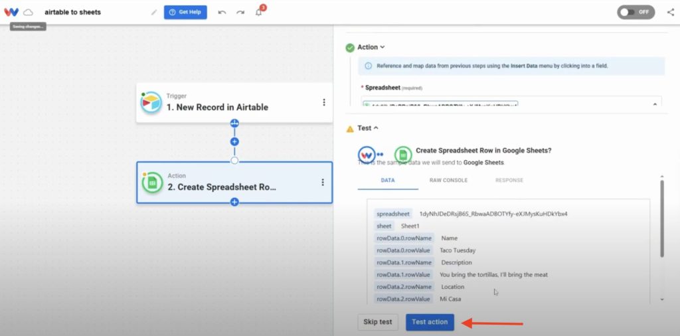Collapse the Action section
The image size is (680, 336).
[371, 47]
